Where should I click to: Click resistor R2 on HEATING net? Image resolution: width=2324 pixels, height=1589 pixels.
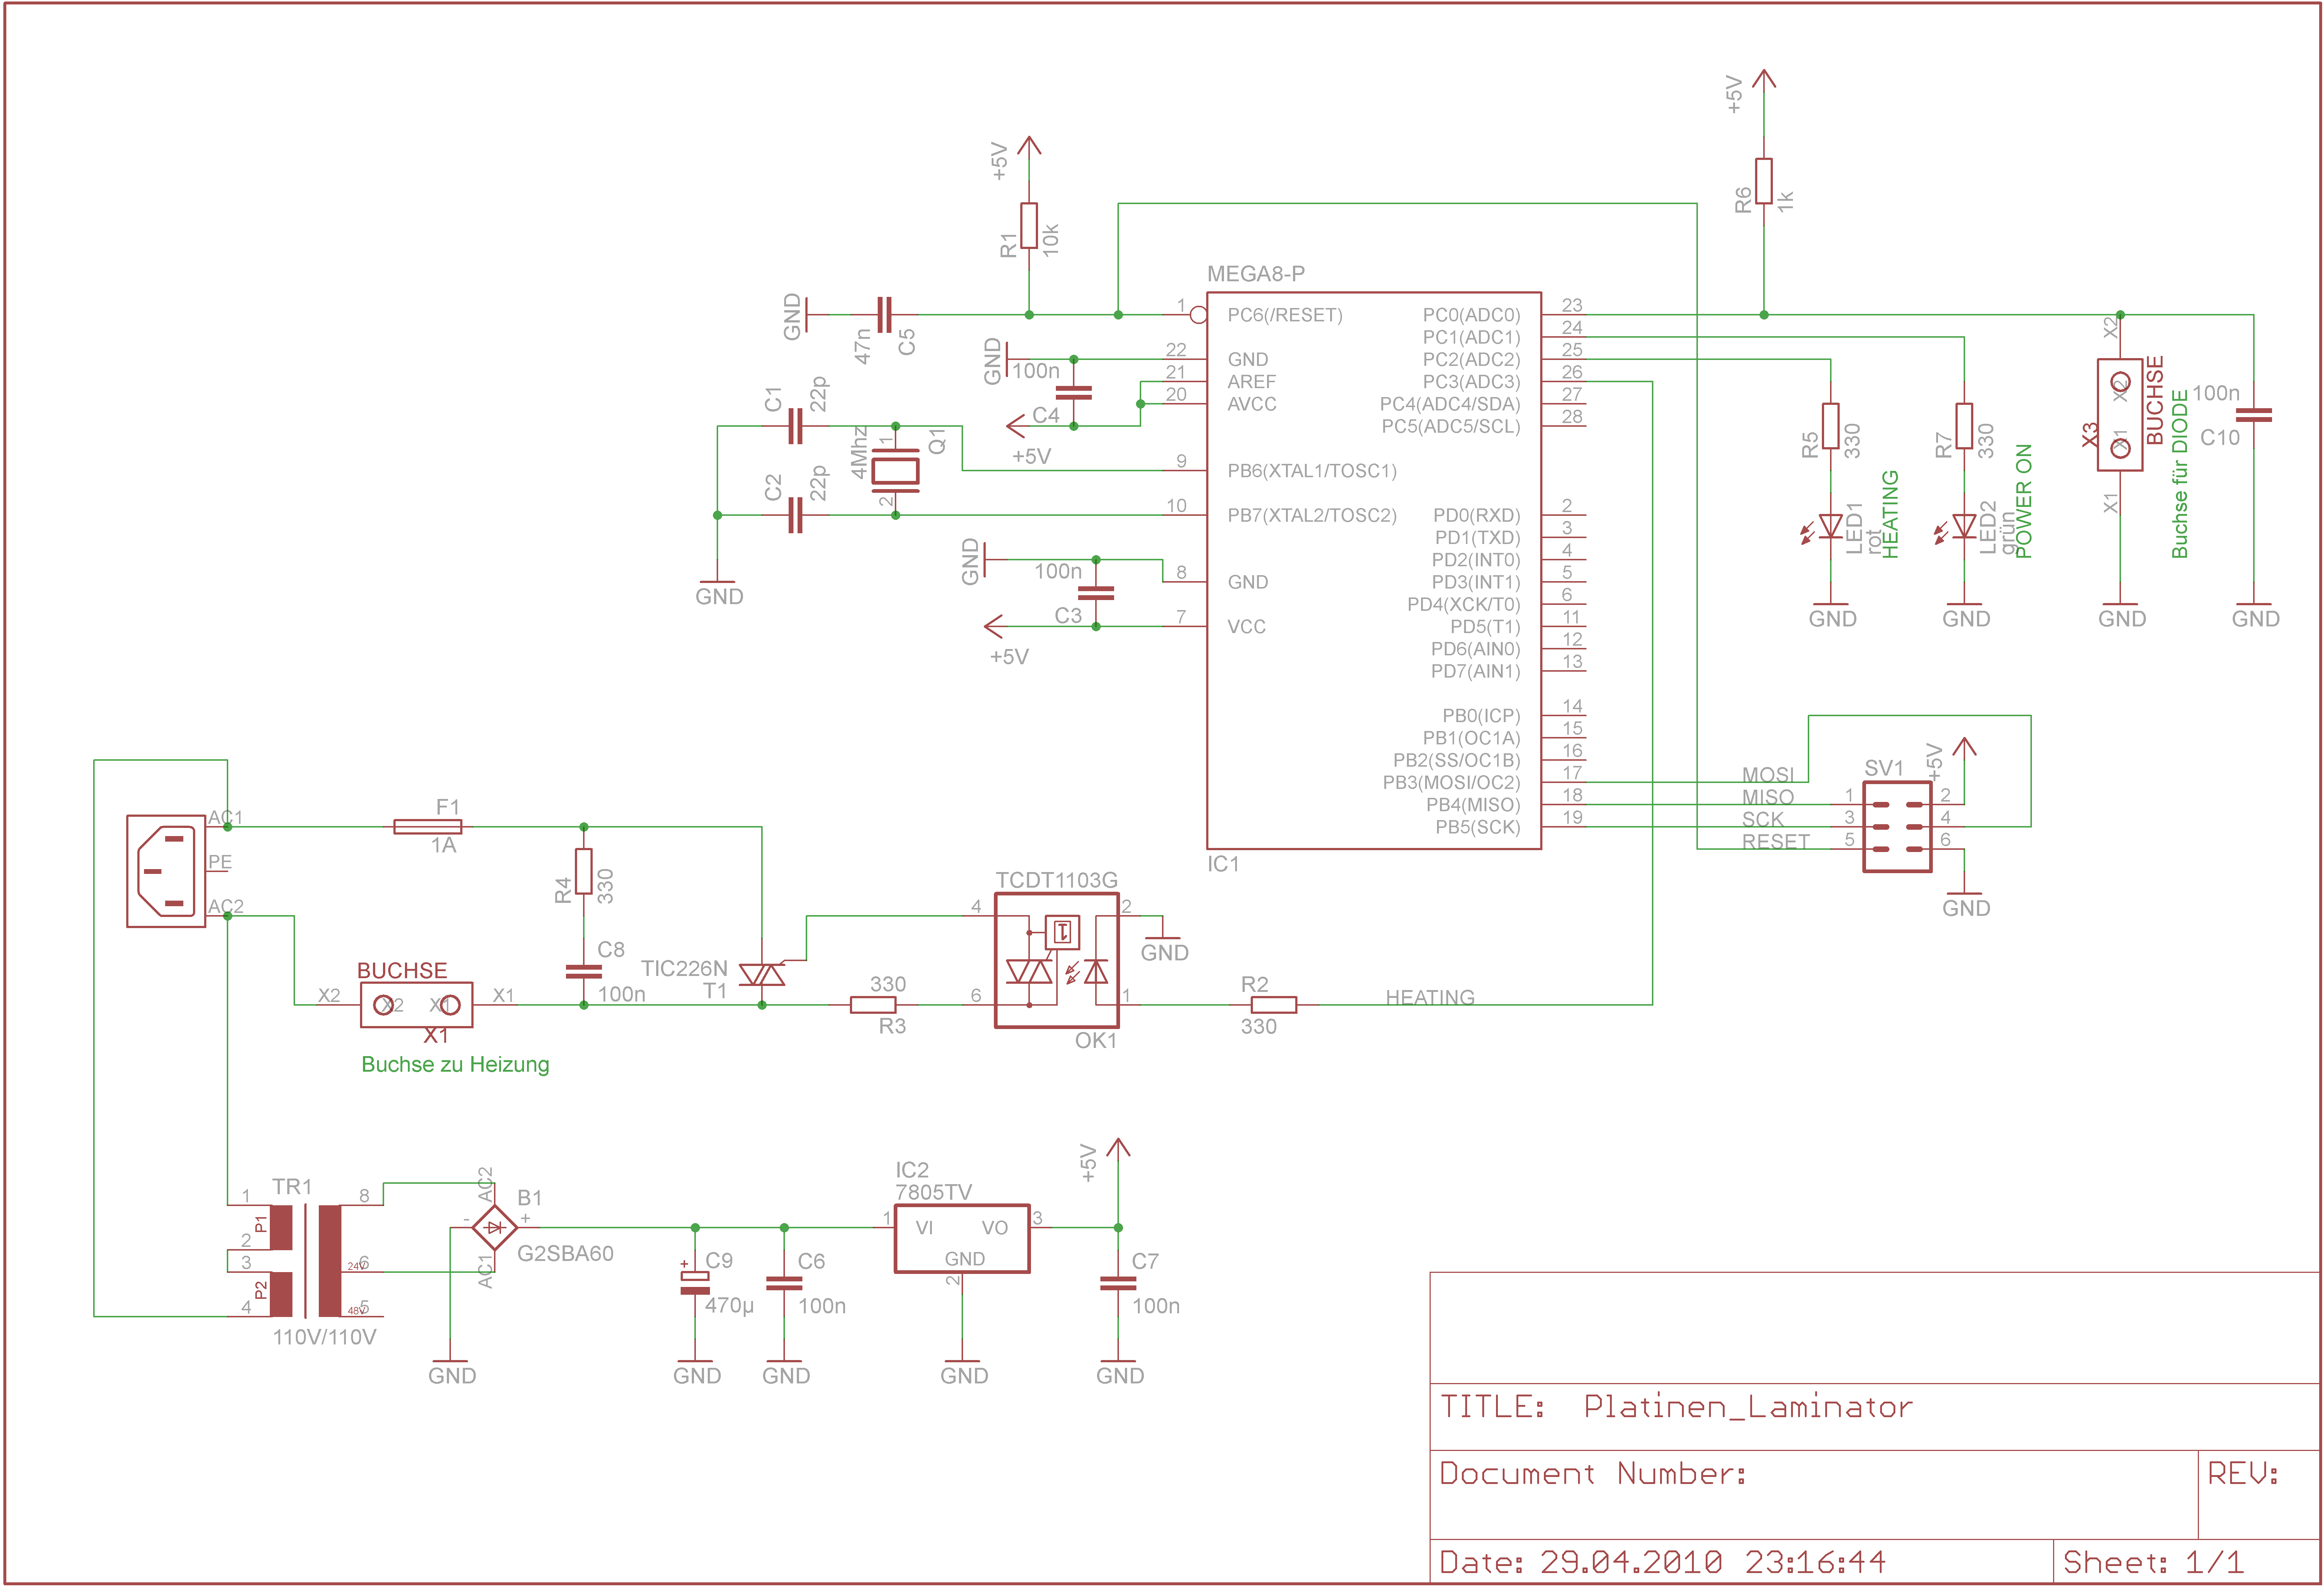click(x=1274, y=1004)
